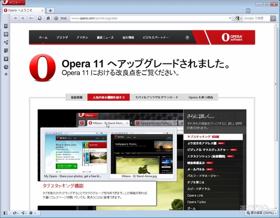This screenshot has width=280, height=218.
Task: Open 最新ニュース in the site navigation
Action: pyautogui.click(x=105, y=37)
